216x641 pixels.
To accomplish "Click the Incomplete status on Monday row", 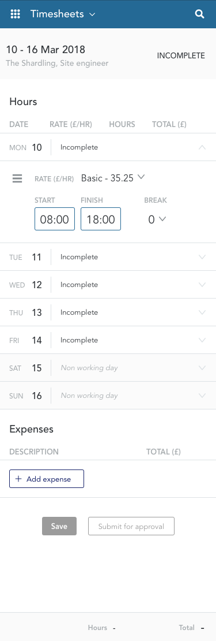I will [x=79, y=147].
